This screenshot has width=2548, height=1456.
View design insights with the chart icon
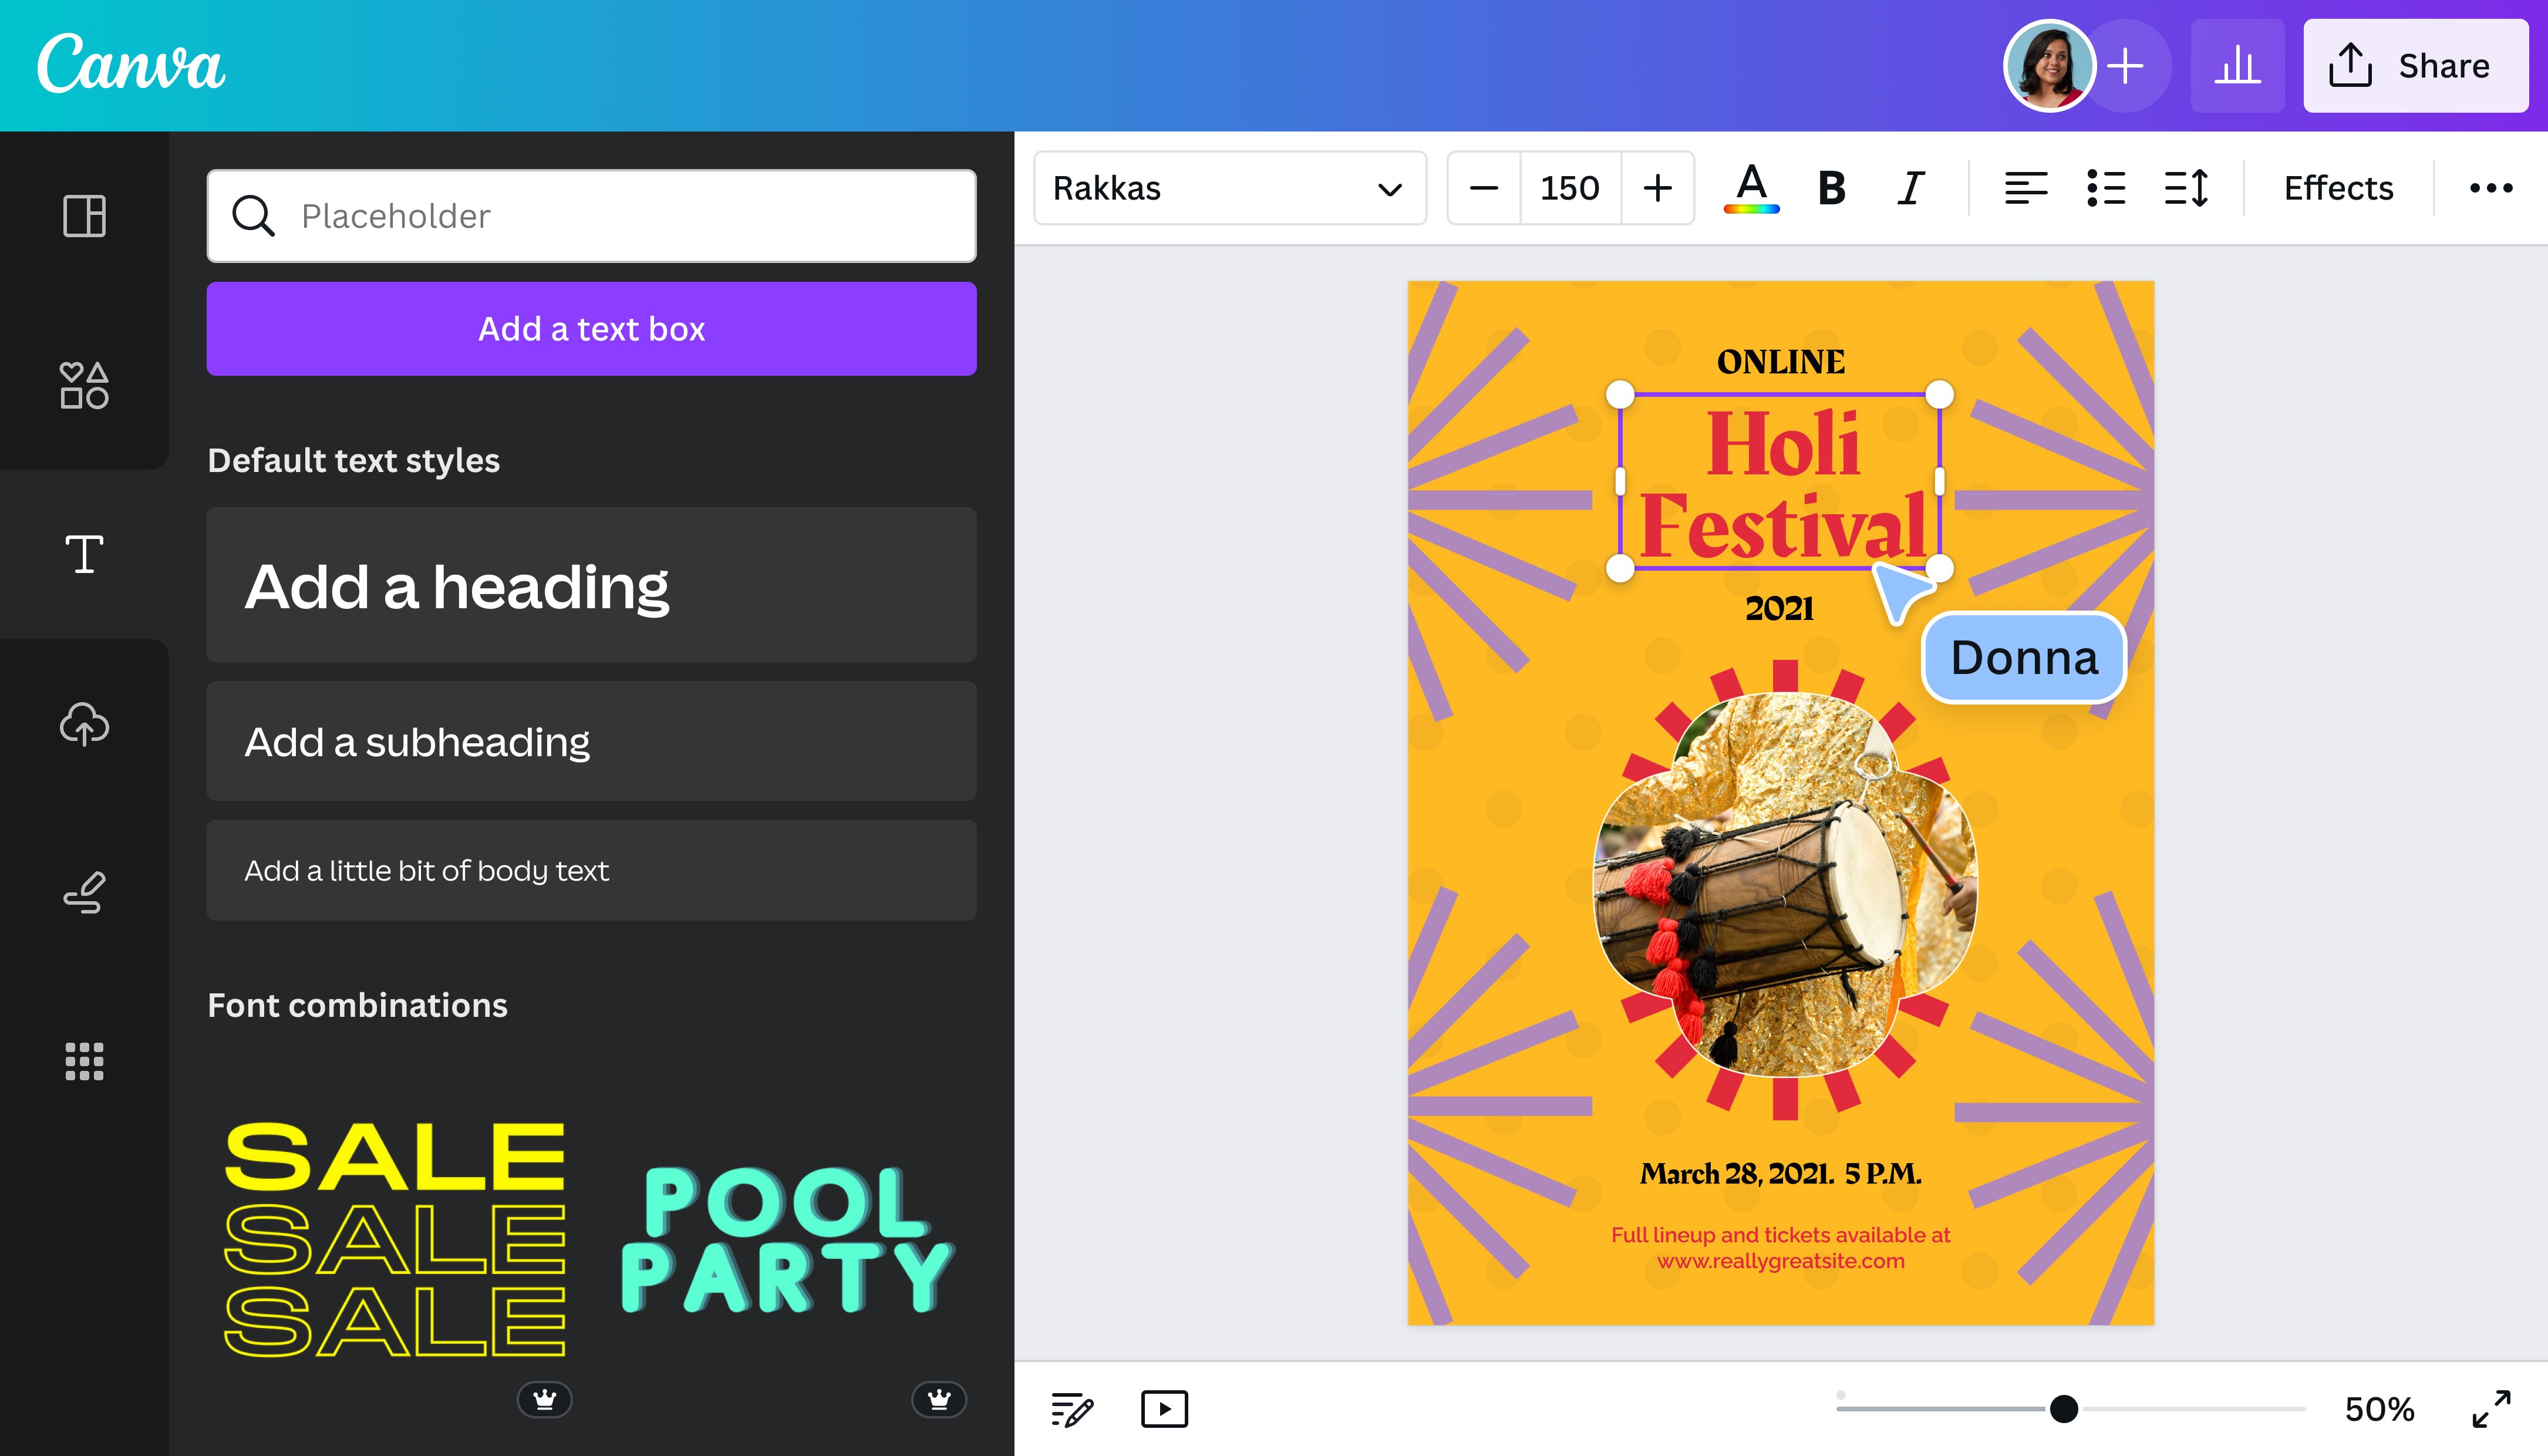2237,65
